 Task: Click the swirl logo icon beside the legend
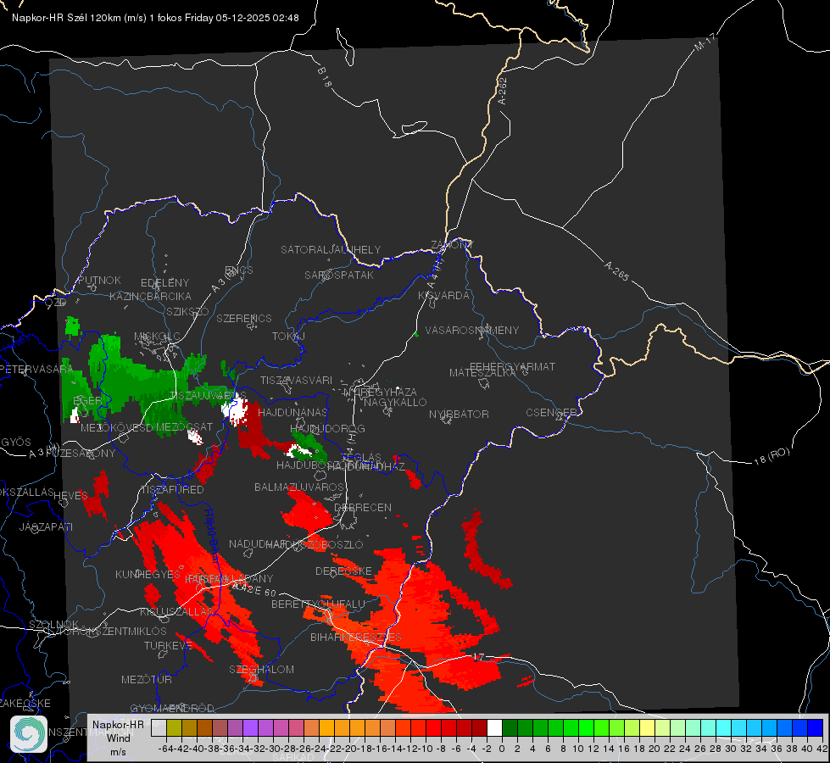[x=29, y=734]
